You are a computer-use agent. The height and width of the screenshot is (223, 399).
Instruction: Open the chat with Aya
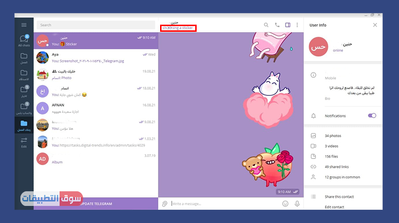click(96, 58)
